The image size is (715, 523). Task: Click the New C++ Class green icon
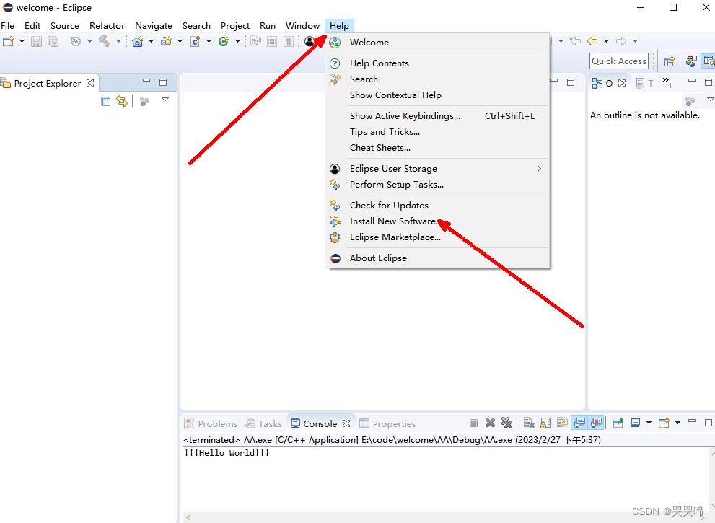tap(224, 42)
